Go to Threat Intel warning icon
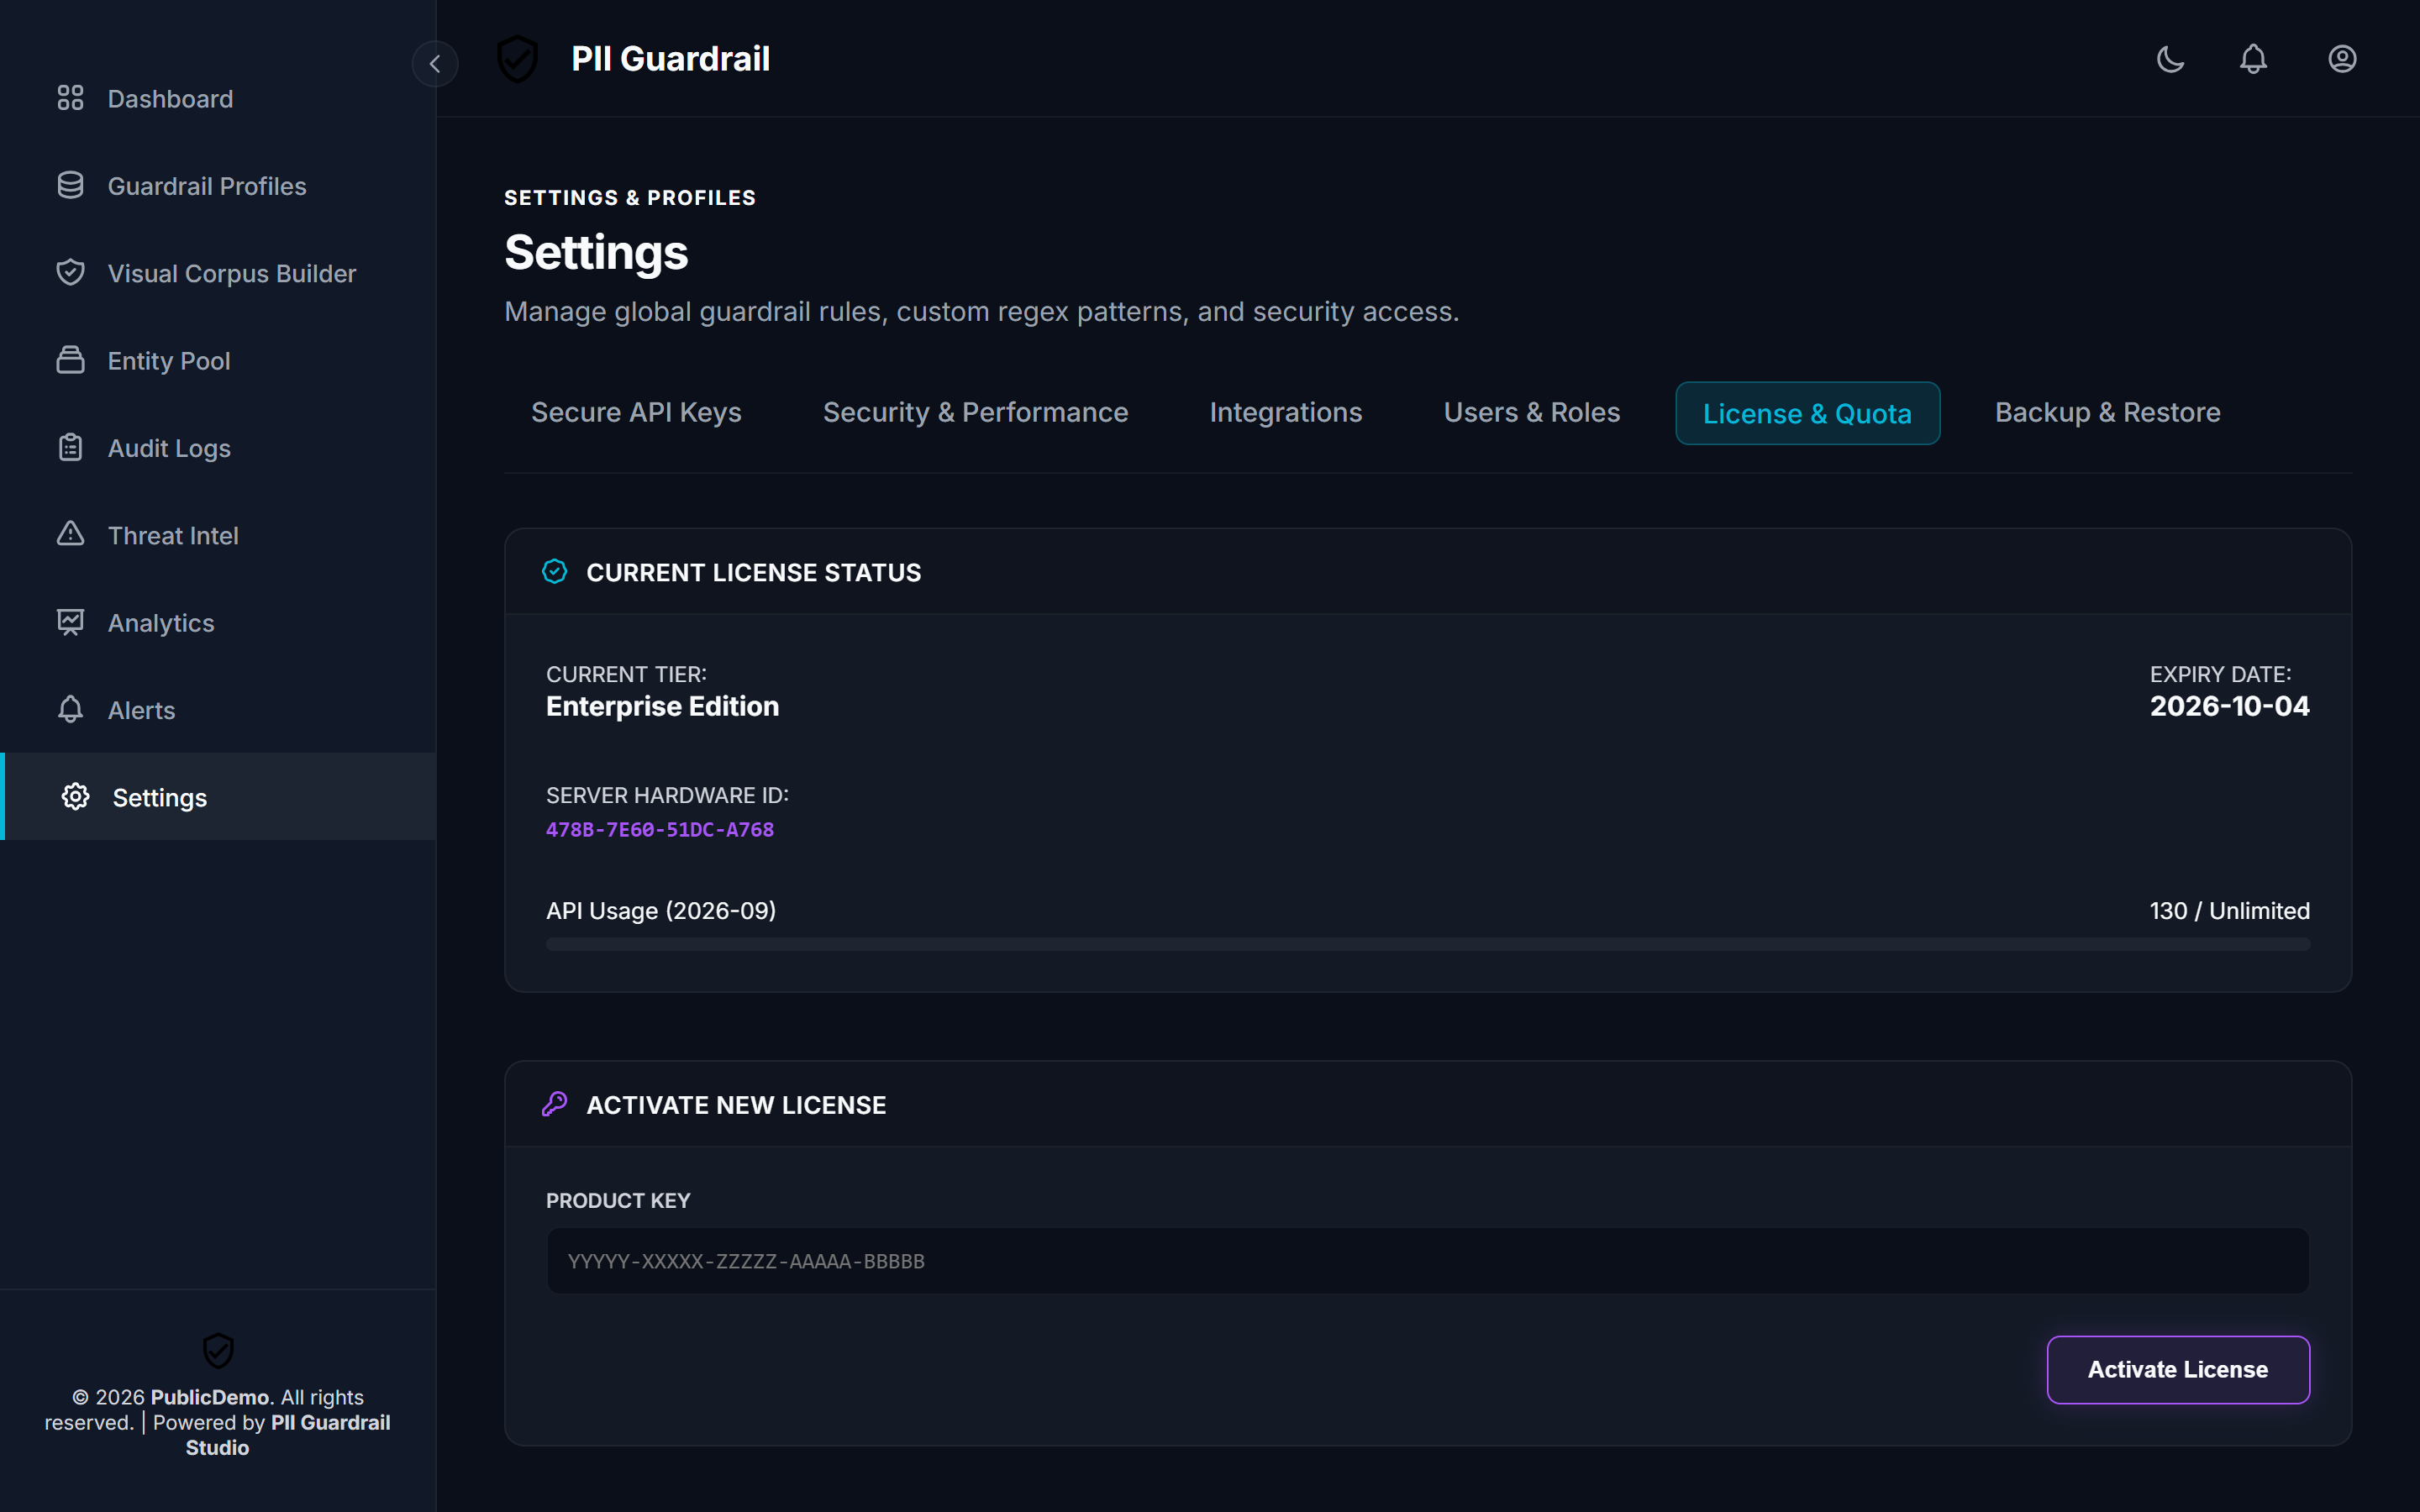2420x1512 pixels. 70,534
